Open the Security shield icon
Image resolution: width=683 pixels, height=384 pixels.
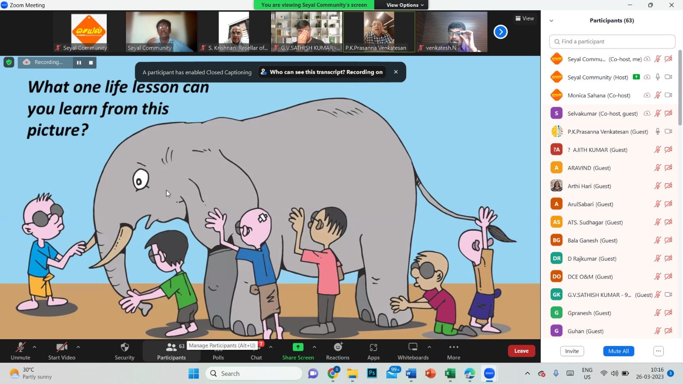125,347
